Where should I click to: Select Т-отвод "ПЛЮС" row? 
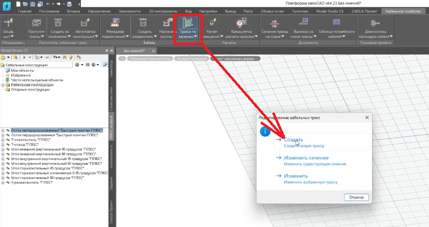click(x=25, y=145)
